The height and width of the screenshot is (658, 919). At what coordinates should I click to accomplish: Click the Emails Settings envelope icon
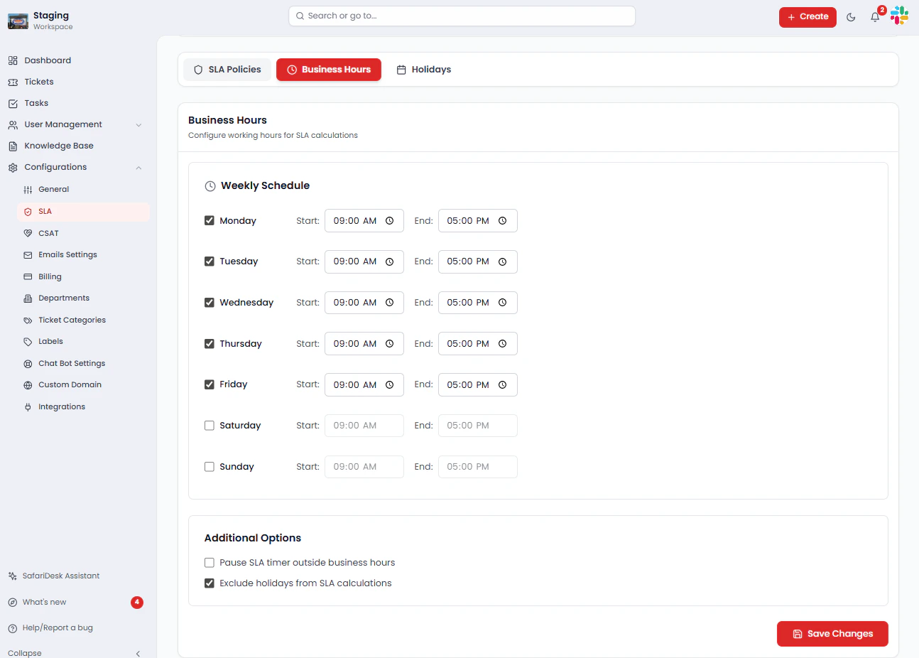[28, 255]
